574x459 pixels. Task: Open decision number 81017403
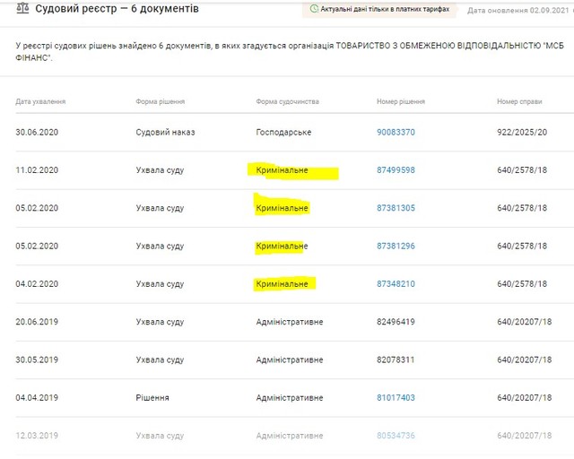(x=396, y=397)
